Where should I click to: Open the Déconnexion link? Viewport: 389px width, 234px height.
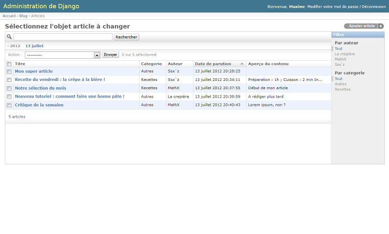[373, 7]
